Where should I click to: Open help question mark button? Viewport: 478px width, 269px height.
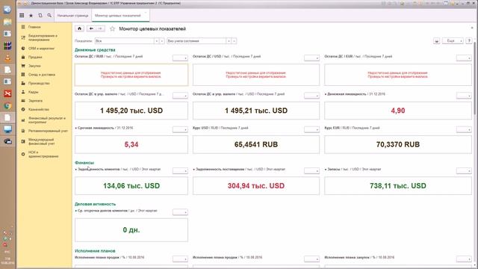(x=469, y=41)
